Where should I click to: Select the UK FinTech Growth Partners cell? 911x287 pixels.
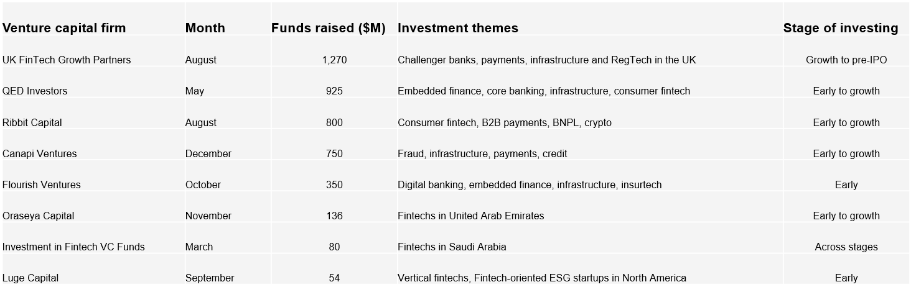coord(67,60)
